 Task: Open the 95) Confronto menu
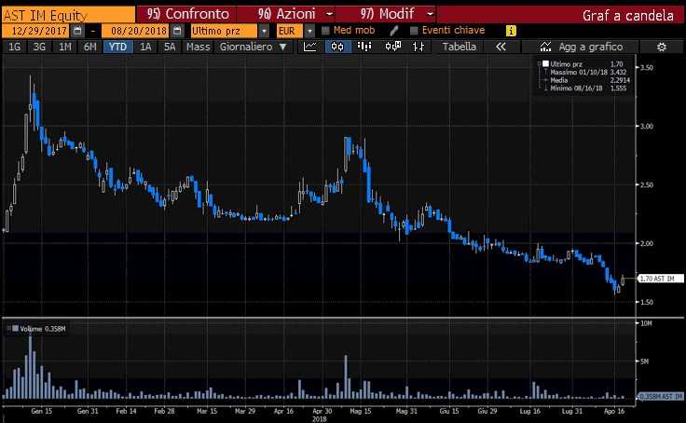pos(185,15)
